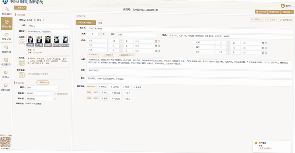The height and width of the screenshot is (153, 295).
Task: Adjust the 白术 quantity stepper
Action: coord(121,51)
